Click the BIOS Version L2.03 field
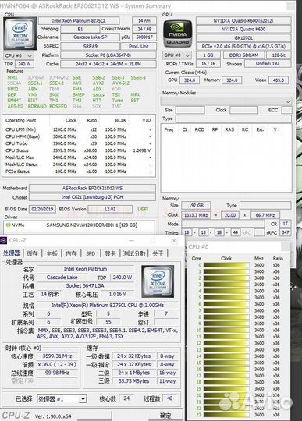This screenshot has width=302, height=421. (x=110, y=209)
